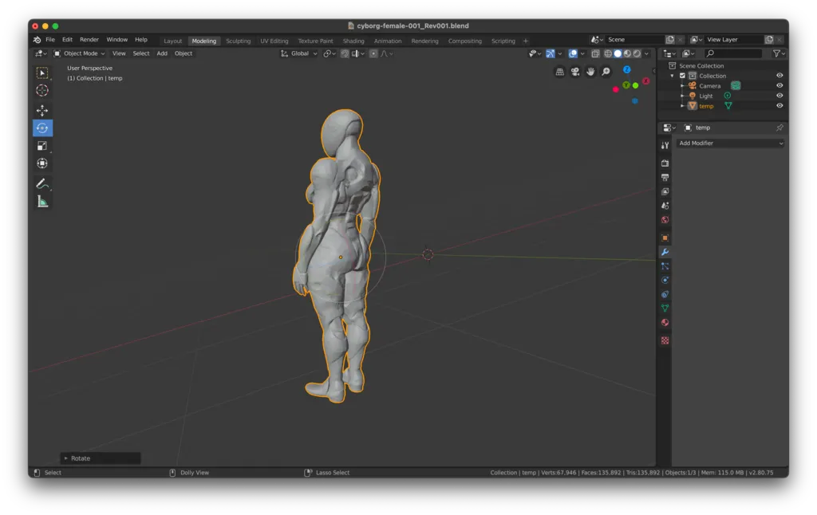817x515 pixels.
Task: Open the Physics properties tab
Action: tap(665, 280)
